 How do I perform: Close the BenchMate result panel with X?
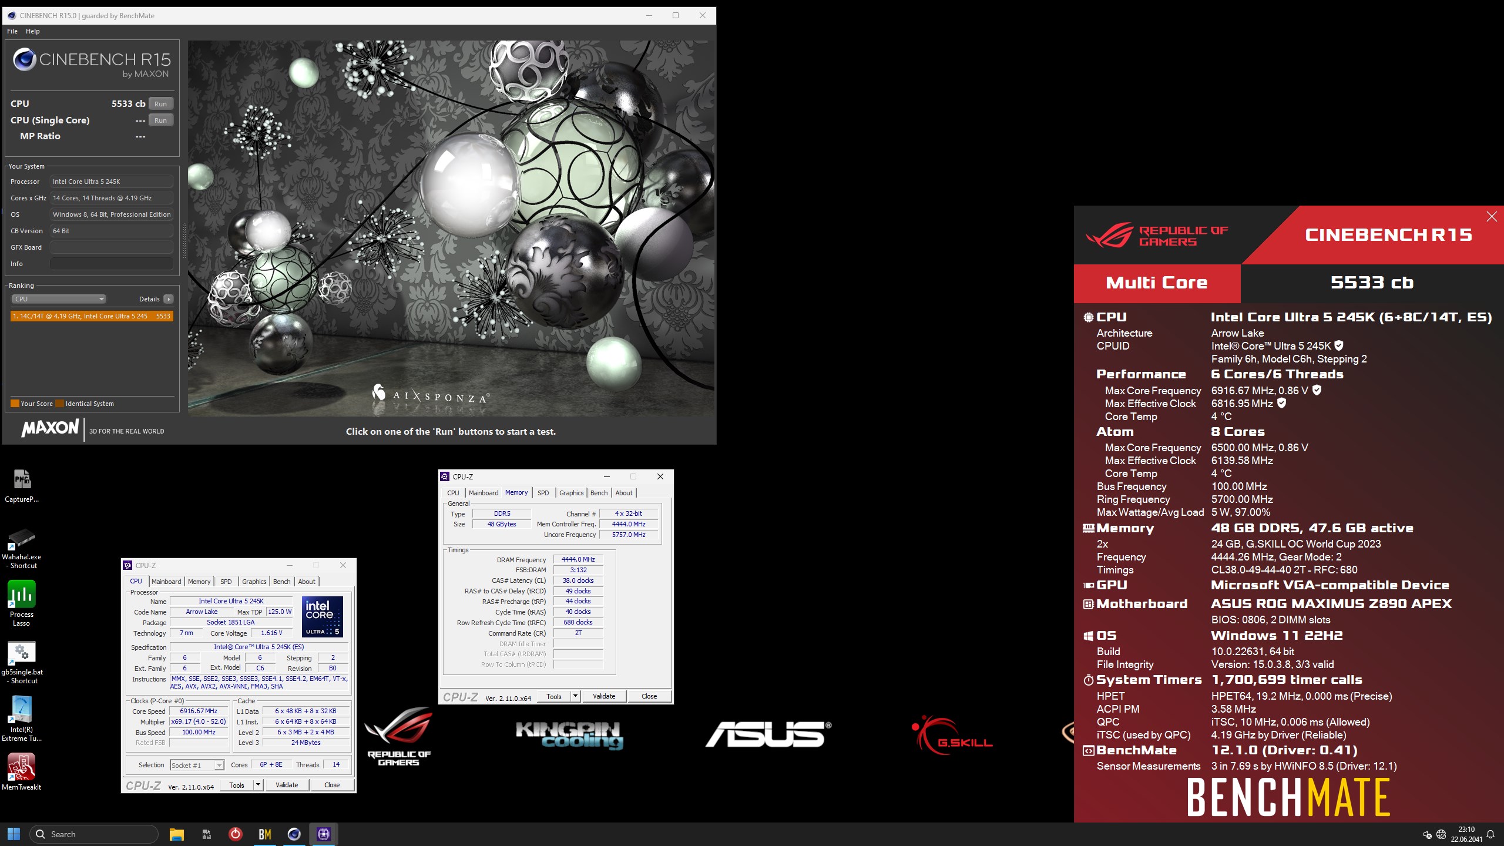(x=1492, y=217)
